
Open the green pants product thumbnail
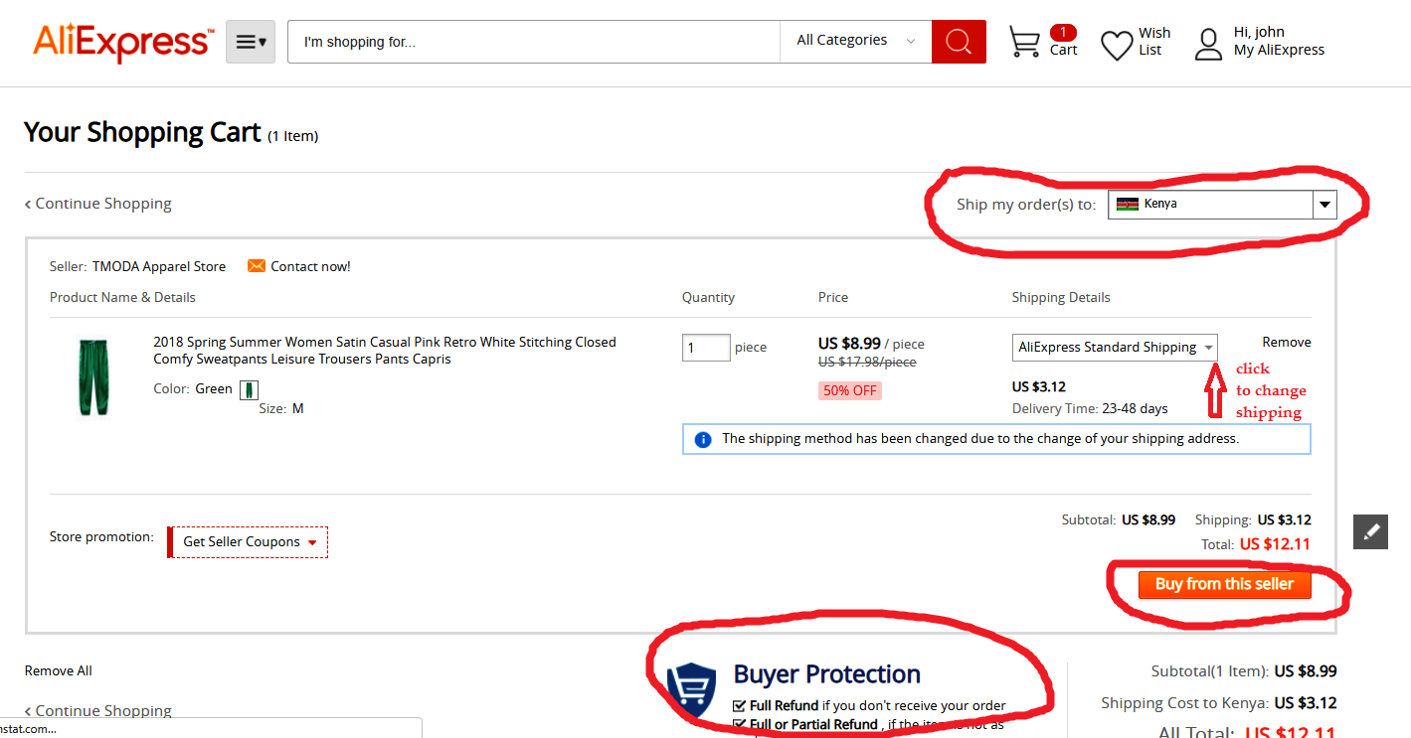point(93,377)
